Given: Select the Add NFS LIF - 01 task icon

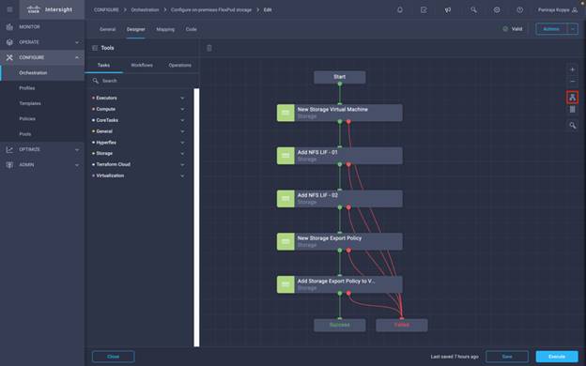Looking at the screenshot, I should [x=285, y=156].
